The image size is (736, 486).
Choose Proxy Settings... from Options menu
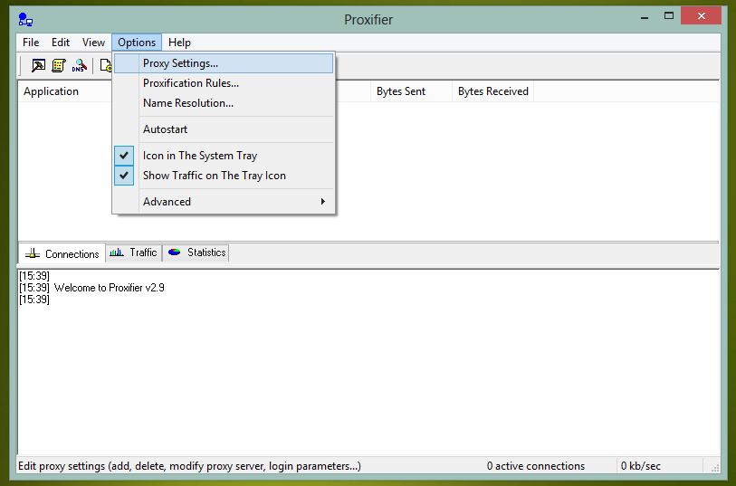[x=224, y=63]
